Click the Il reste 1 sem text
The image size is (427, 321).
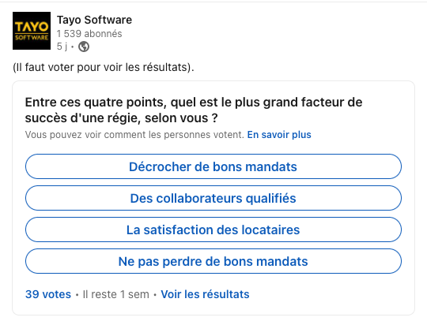[116, 294]
